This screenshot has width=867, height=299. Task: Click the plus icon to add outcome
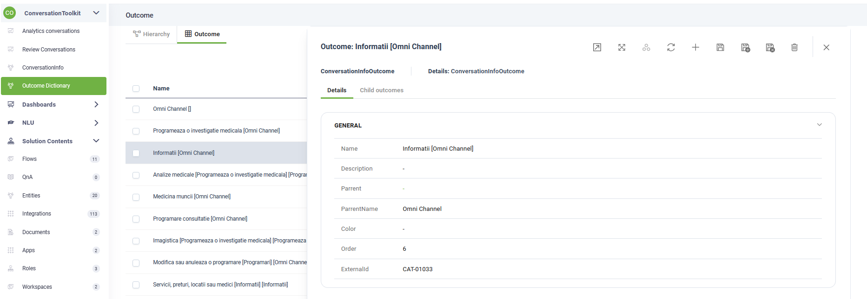pos(695,47)
